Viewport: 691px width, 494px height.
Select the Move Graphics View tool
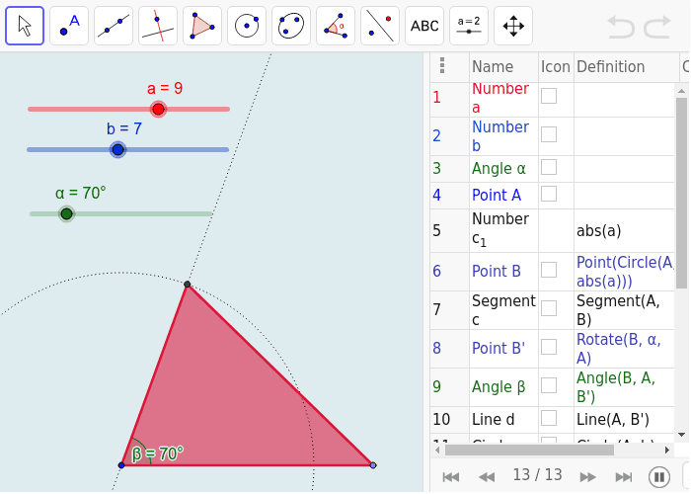tap(513, 26)
